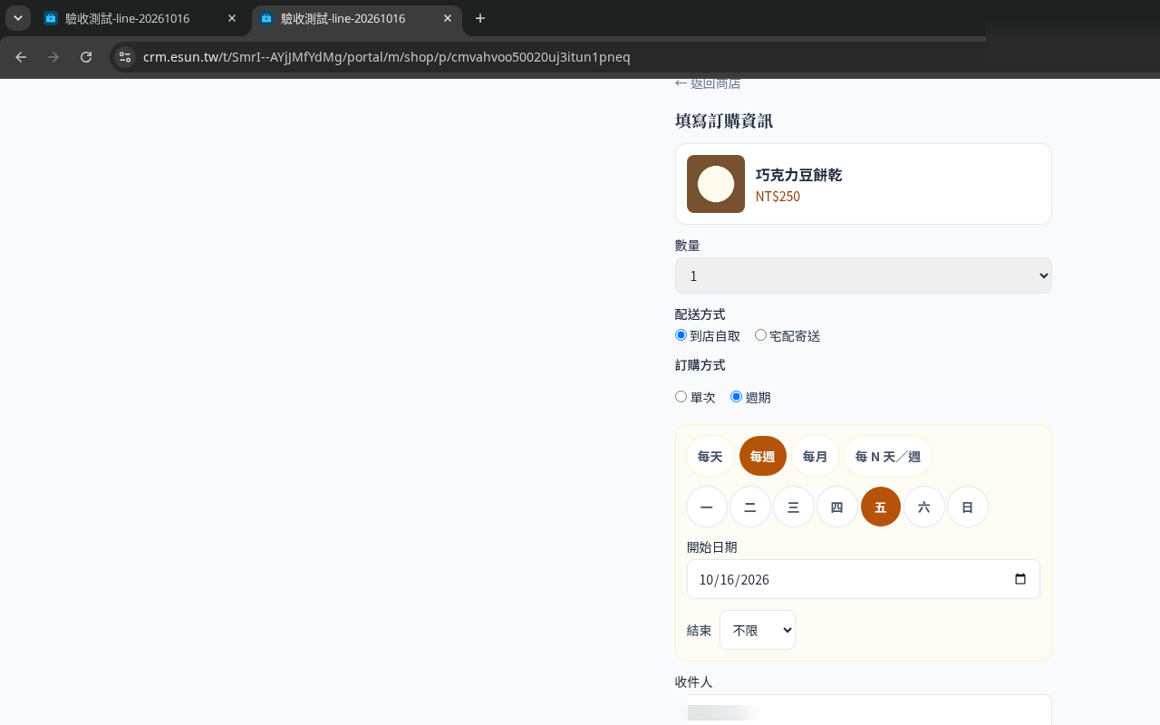Image resolution: width=1160 pixels, height=725 pixels.
Task: Click the browser forward arrow icon
Action: pos(53,57)
